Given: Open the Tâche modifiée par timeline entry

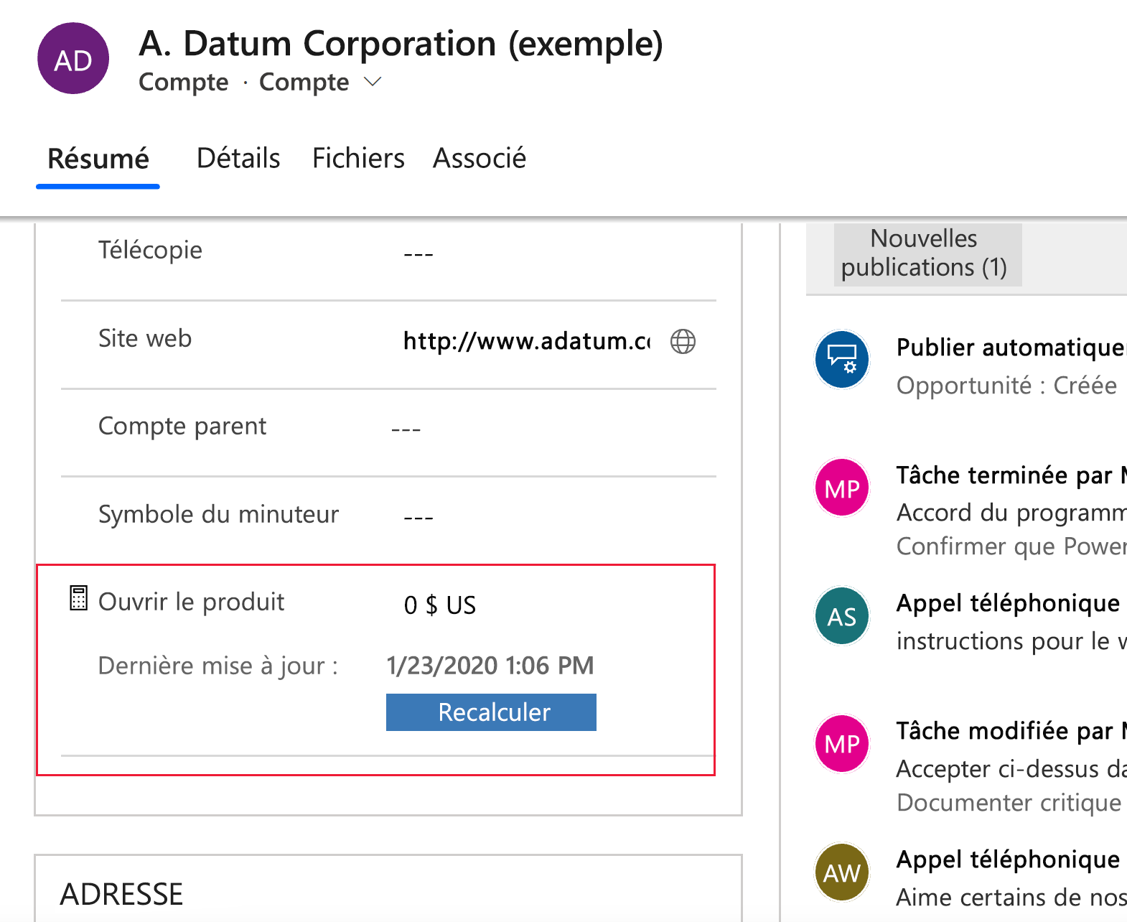Looking at the screenshot, I should point(1011,731).
